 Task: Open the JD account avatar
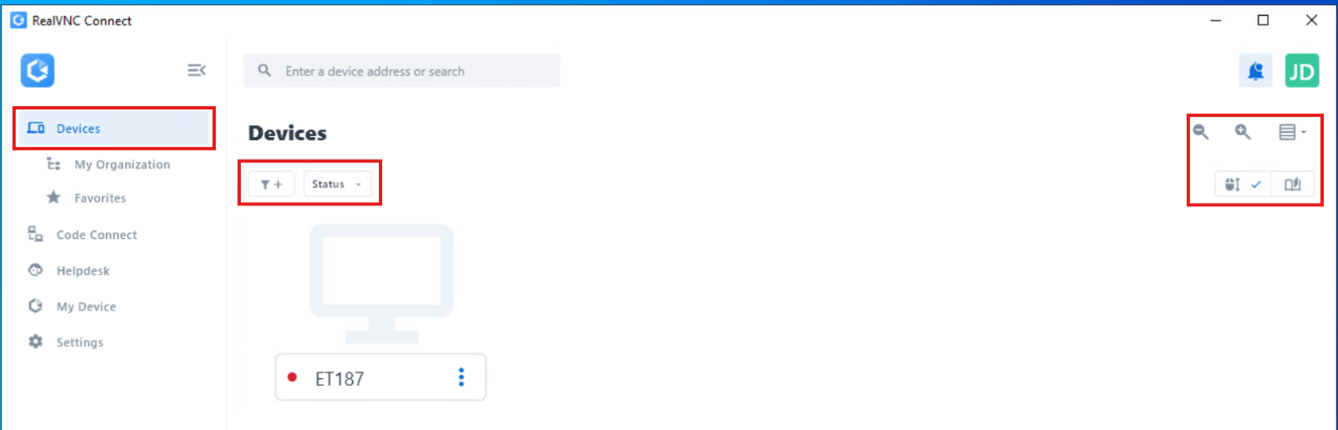(1301, 71)
